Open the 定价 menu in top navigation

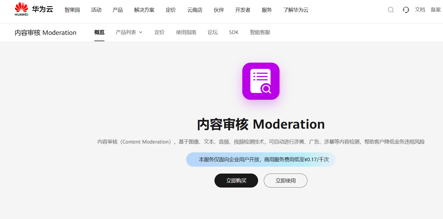click(171, 10)
